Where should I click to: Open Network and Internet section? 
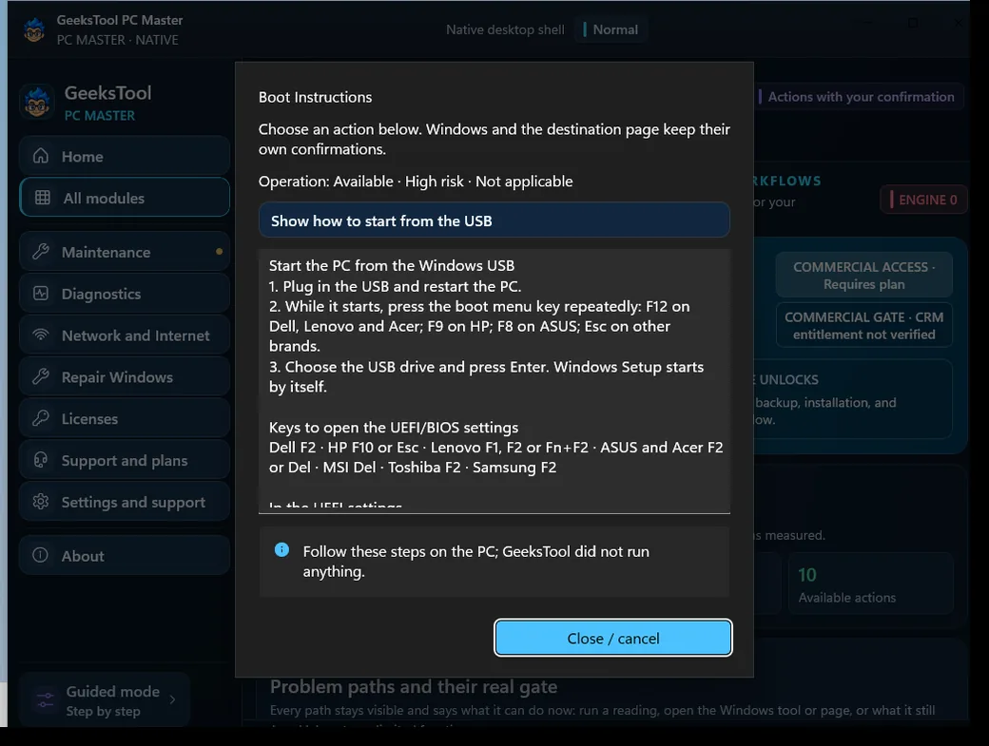[x=125, y=335]
